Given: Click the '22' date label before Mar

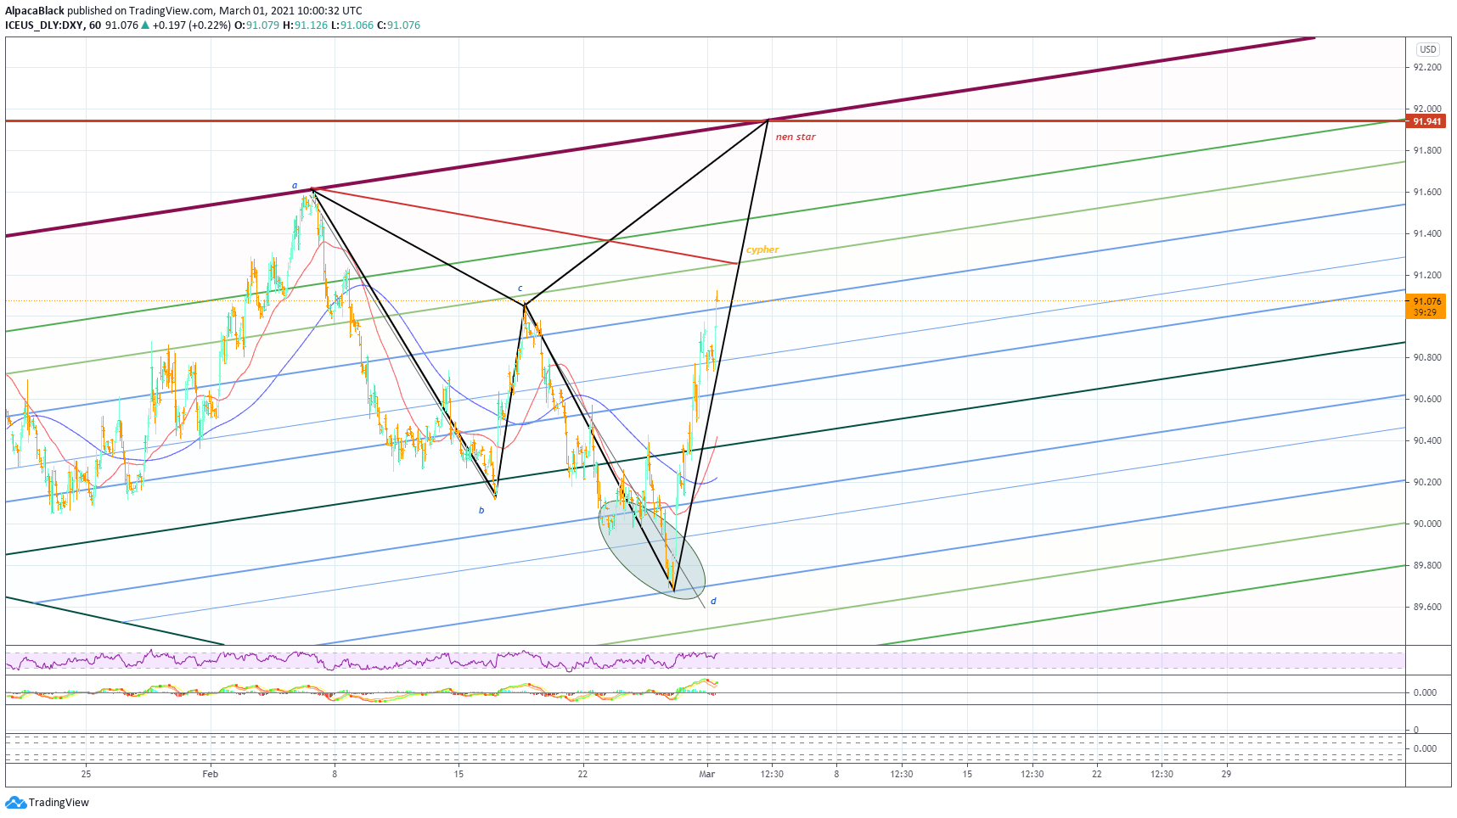Looking at the screenshot, I should tap(582, 774).
